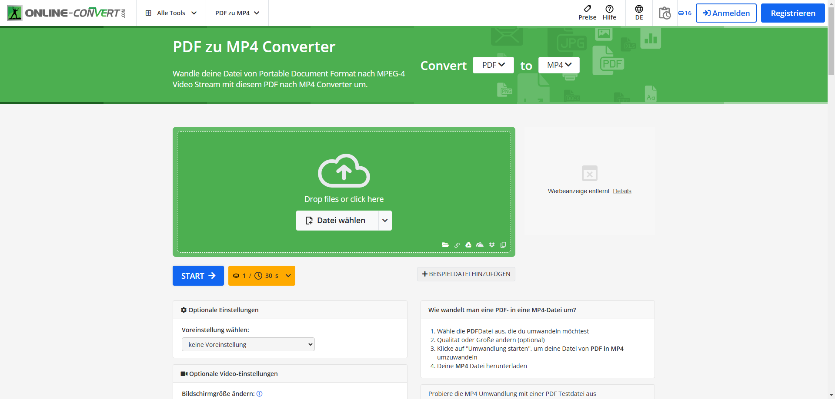Click the Datei wählen button
Viewport: 835px width, 399px height.
coord(337,221)
